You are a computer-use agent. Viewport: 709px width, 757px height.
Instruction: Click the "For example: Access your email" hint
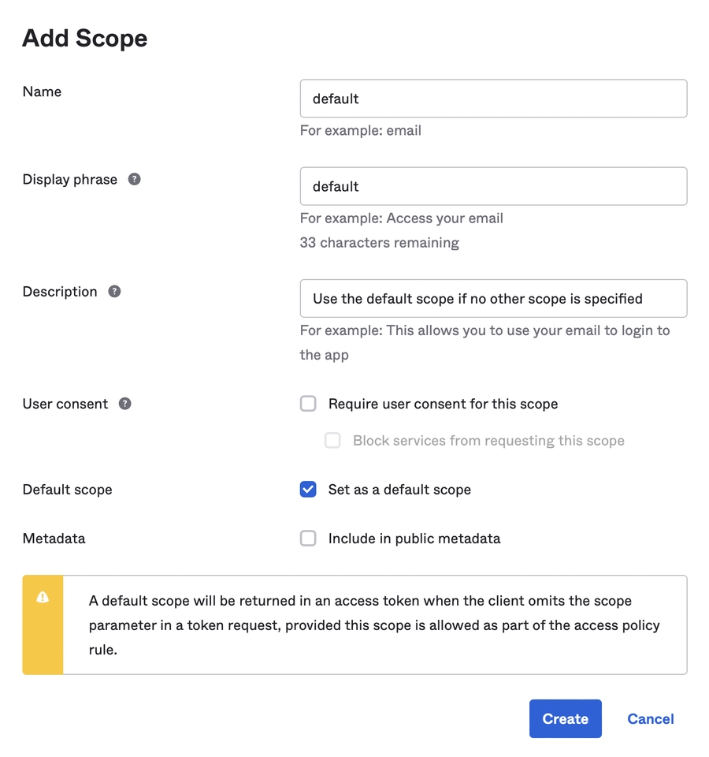coord(401,218)
